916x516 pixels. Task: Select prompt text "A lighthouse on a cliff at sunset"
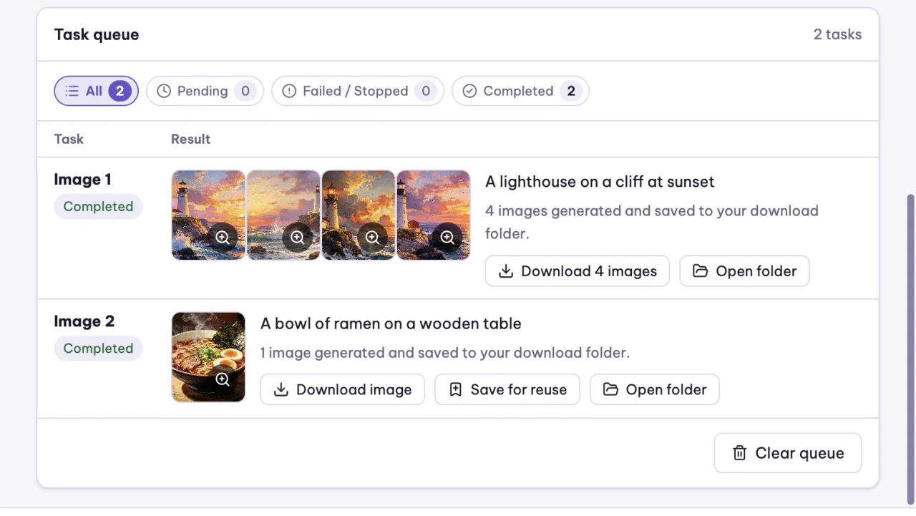click(600, 182)
